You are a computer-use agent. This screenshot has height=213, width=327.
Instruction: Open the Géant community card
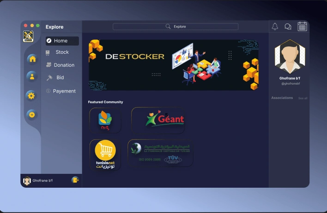[158, 121]
